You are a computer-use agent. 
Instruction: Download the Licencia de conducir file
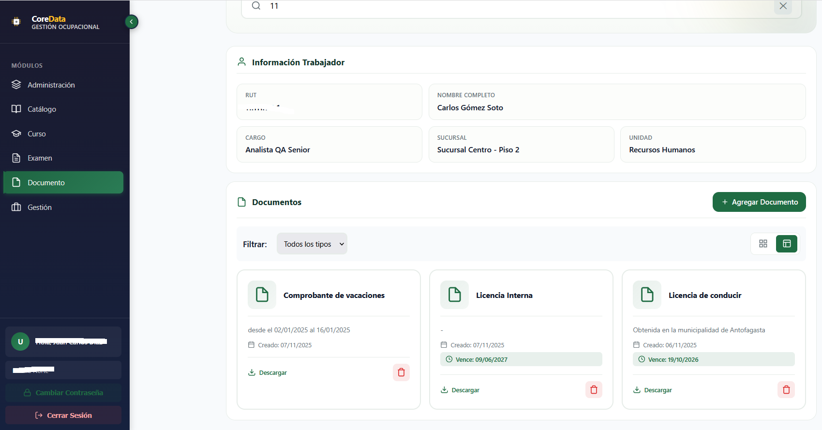(653, 390)
